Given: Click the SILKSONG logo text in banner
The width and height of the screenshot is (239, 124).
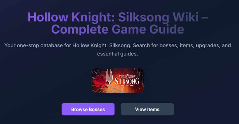Looking at the screenshot, I should (127, 81).
